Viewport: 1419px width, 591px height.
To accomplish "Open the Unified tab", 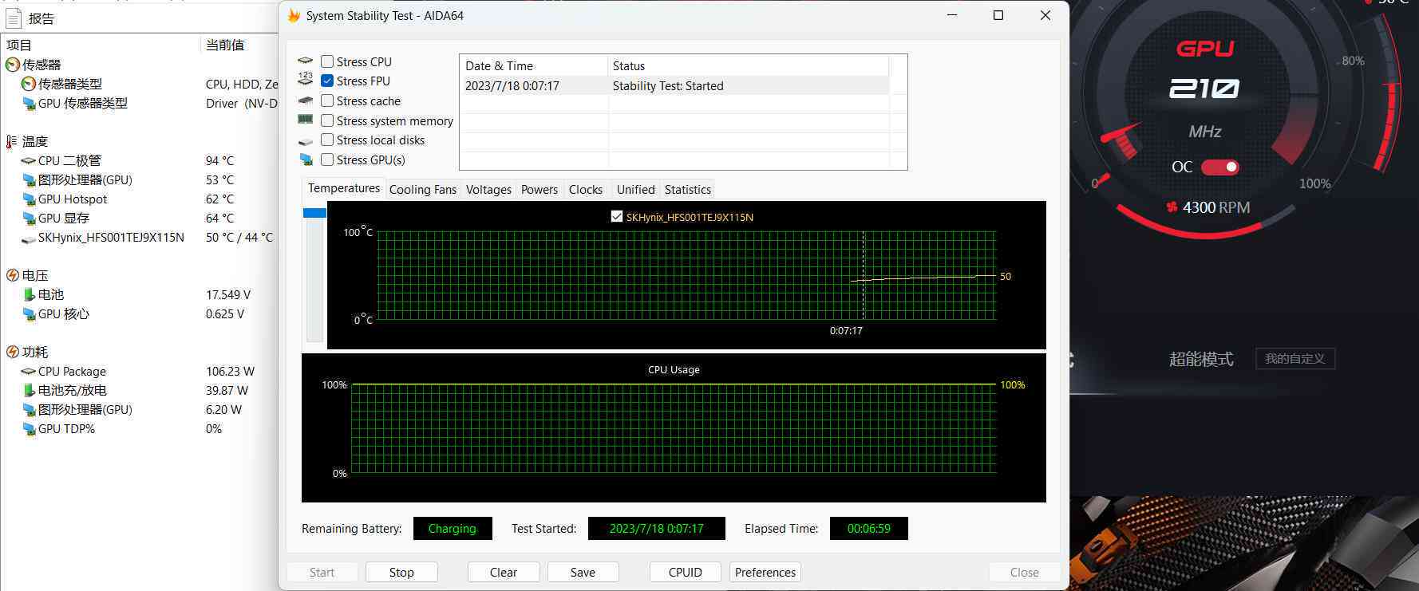I will pyautogui.click(x=635, y=190).
